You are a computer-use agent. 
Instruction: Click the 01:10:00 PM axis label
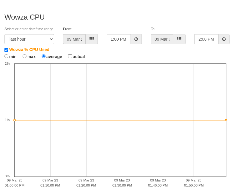50,185
